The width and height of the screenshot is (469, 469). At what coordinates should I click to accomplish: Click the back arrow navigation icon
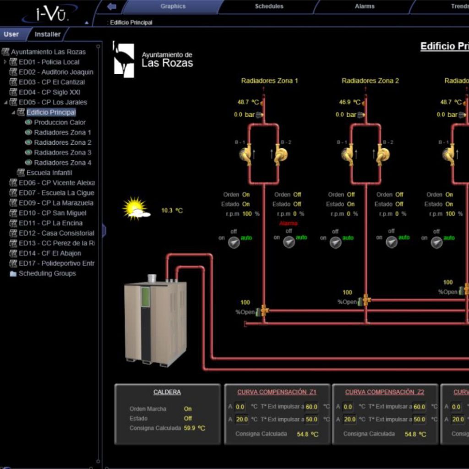point(111,6)
